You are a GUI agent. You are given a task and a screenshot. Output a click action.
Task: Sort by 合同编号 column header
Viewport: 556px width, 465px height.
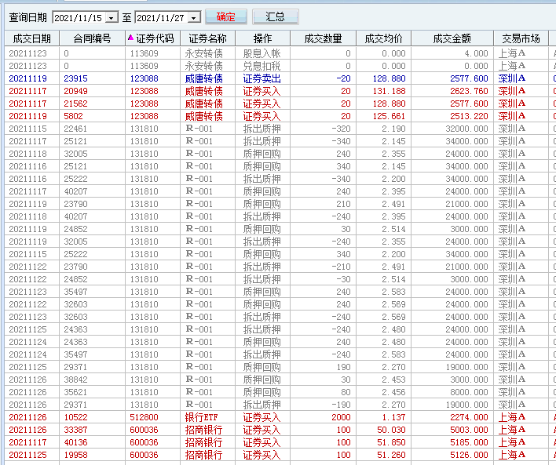(92, 38)
